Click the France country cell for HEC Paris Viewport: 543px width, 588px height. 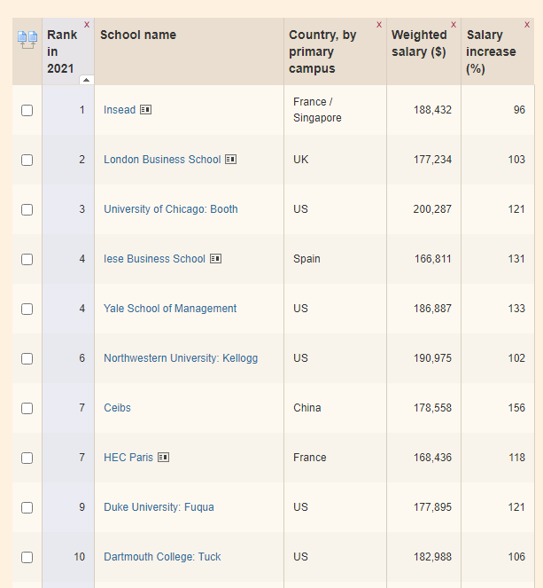click(x=310, y=458)
